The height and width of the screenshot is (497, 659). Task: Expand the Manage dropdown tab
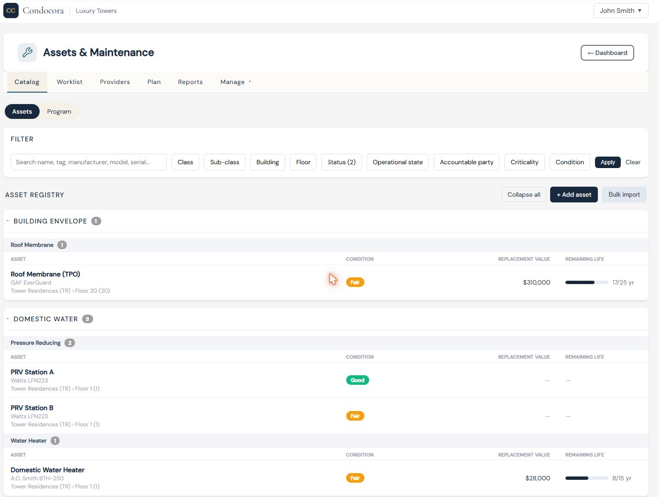[x=235, y=82]
